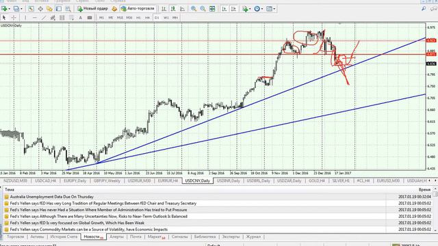
Task: Select the vertical line tool
Action: pos(25,18)
